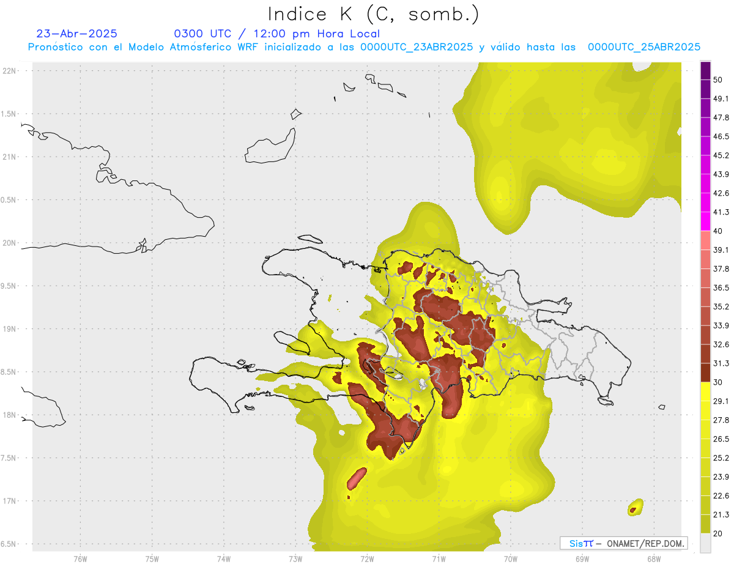Viewport: 734px width, 567px height.
Task: Click the '25.2' colorbar value
Action: point(721,458)
